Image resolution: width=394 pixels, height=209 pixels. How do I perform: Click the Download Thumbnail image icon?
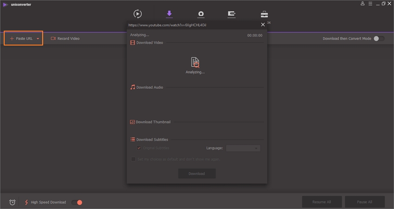(x=133, y=122)
